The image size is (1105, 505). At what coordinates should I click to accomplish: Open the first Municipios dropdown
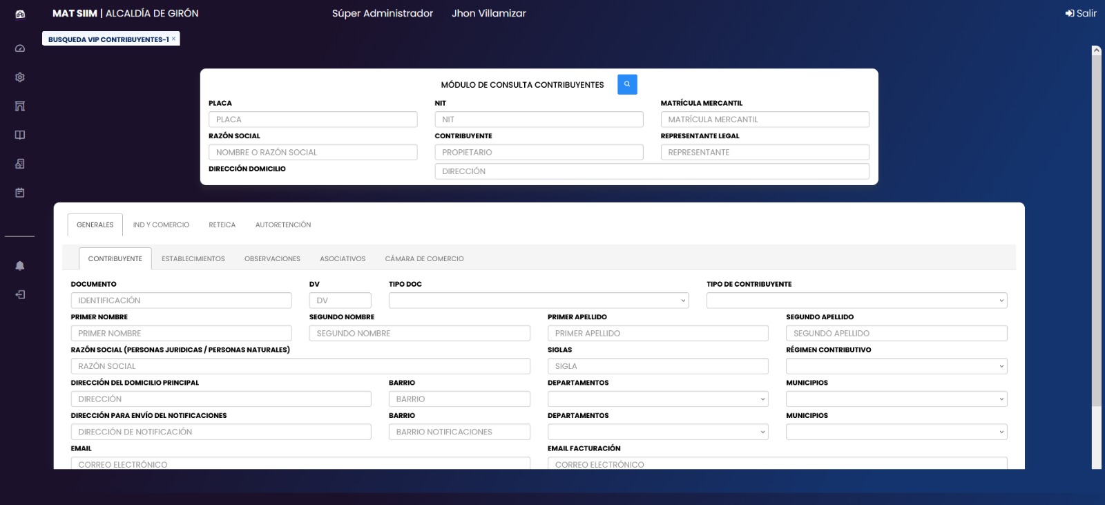[896, 399]
